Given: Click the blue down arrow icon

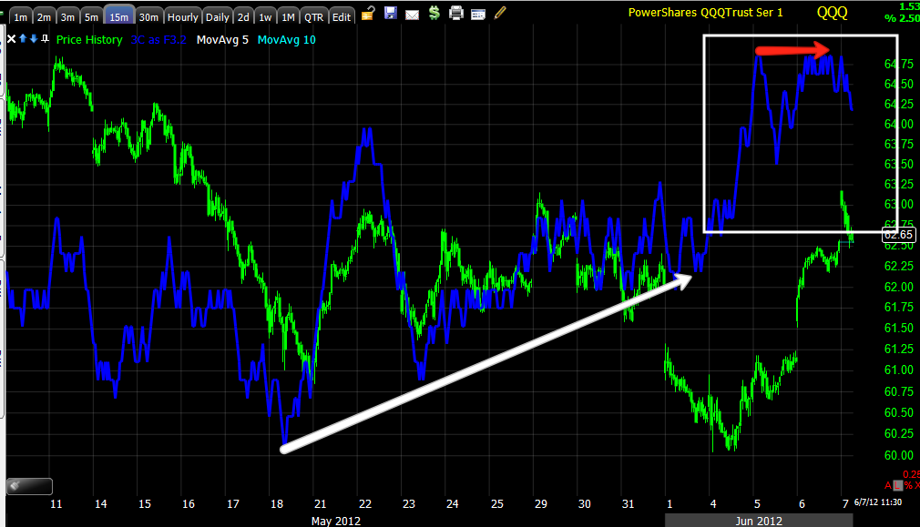Looking at the screenshot, I should point(34,39).
